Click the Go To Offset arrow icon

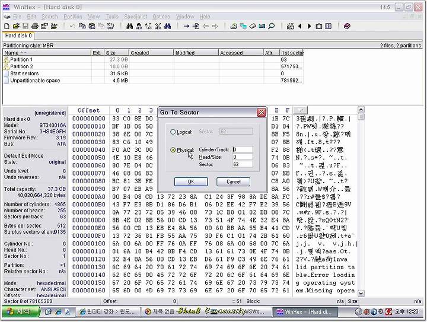point(186,26)
